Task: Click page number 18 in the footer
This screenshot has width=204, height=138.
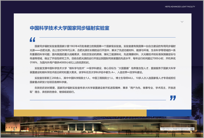Action: click(x=192, y=129)
